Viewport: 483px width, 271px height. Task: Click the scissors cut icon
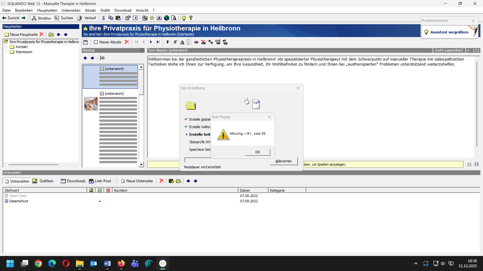click(x=103, y=18)
